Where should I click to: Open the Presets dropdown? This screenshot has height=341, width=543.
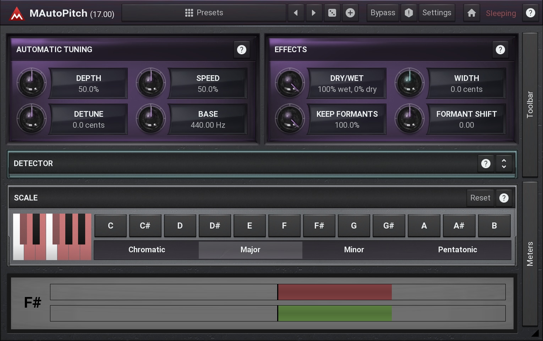(204, 13)
